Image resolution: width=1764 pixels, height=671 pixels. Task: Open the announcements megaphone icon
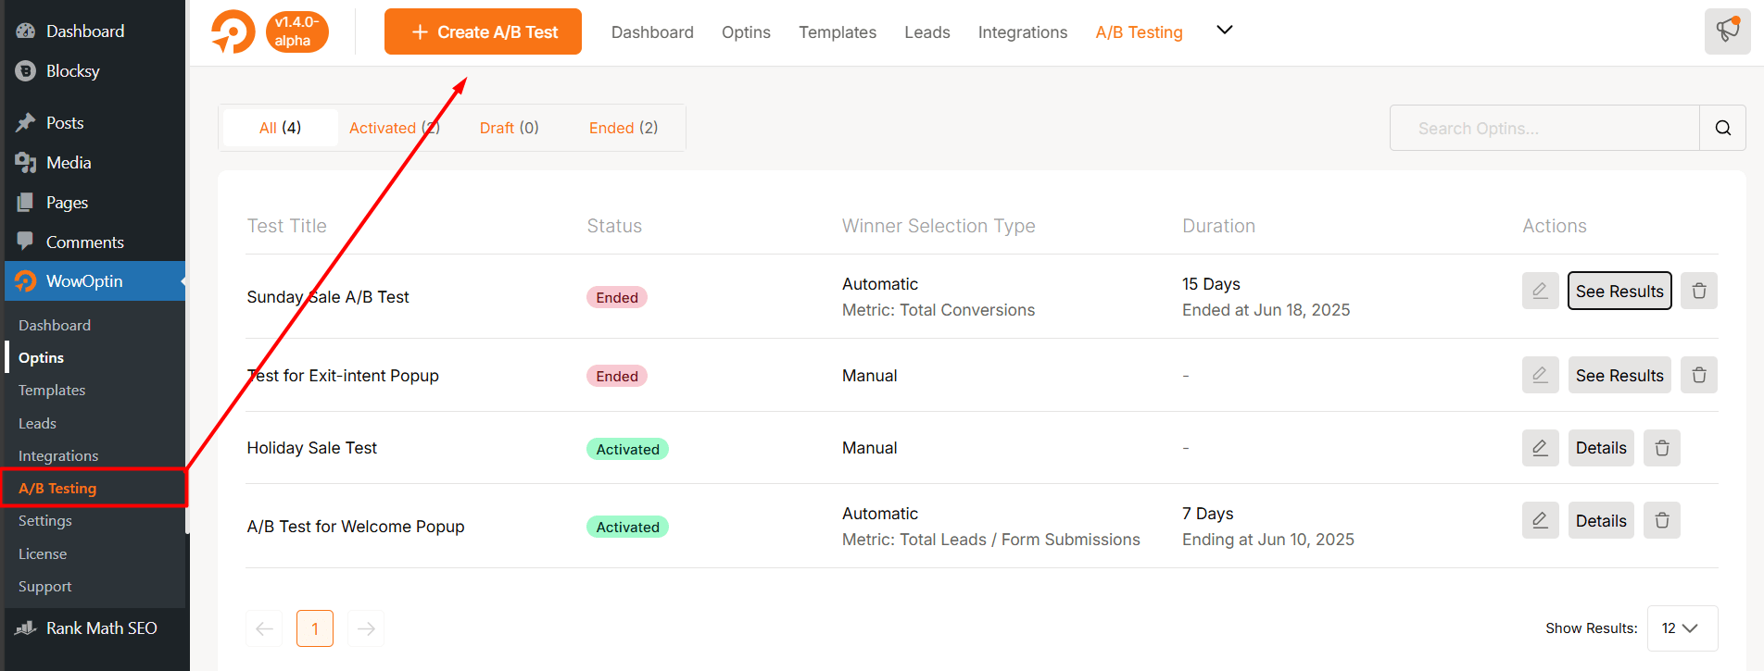(x=1727, y=31)
